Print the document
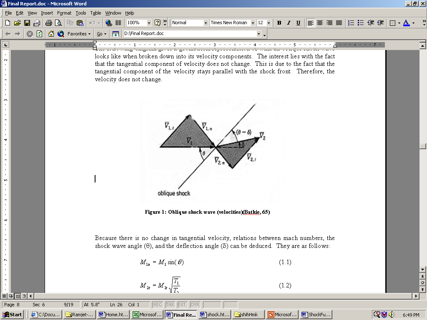The height and width of the screenshot is (320, 427). point(49,23)
